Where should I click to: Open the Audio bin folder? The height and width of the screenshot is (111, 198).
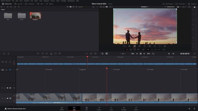click(x=22, y=16)
